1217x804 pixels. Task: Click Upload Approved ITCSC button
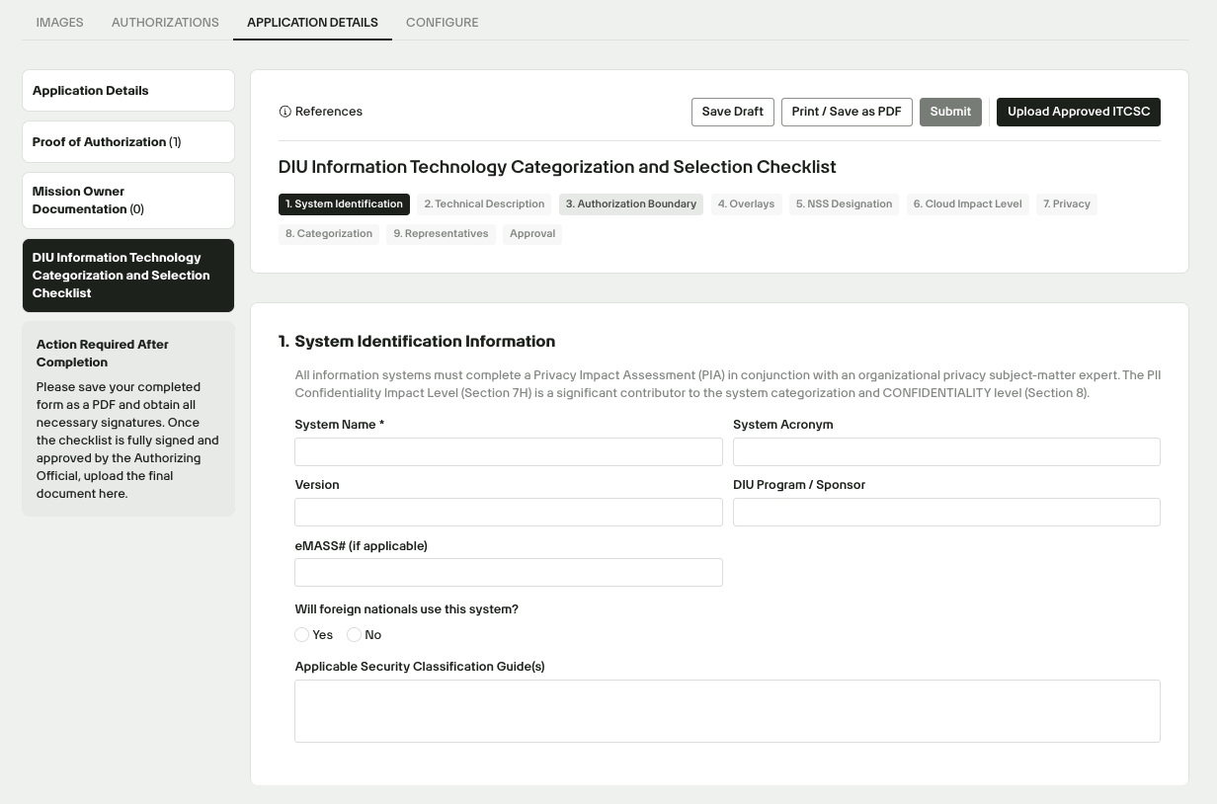[1079, 112]
